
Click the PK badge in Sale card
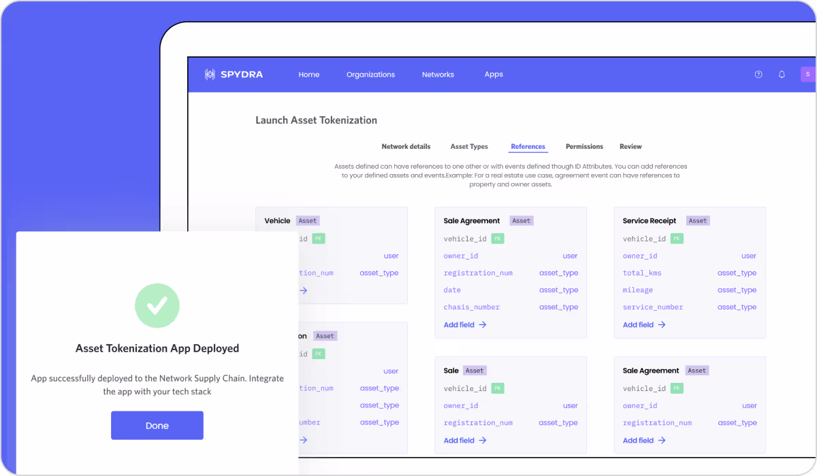[x=498, y=388]
